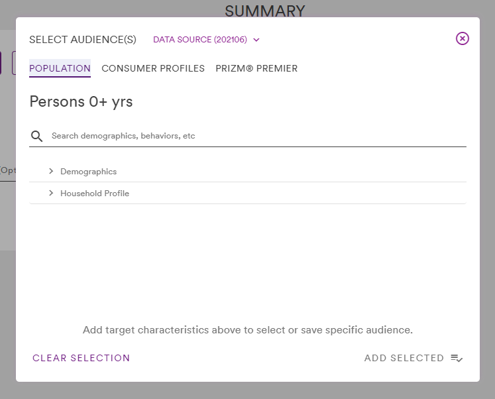The height and width of the screenshot is (399, 495).
Task: Close the Select Audience dialog
Action: [462, 38]
